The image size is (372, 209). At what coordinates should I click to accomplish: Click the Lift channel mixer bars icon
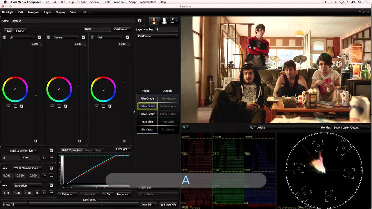tap(5, 37)
